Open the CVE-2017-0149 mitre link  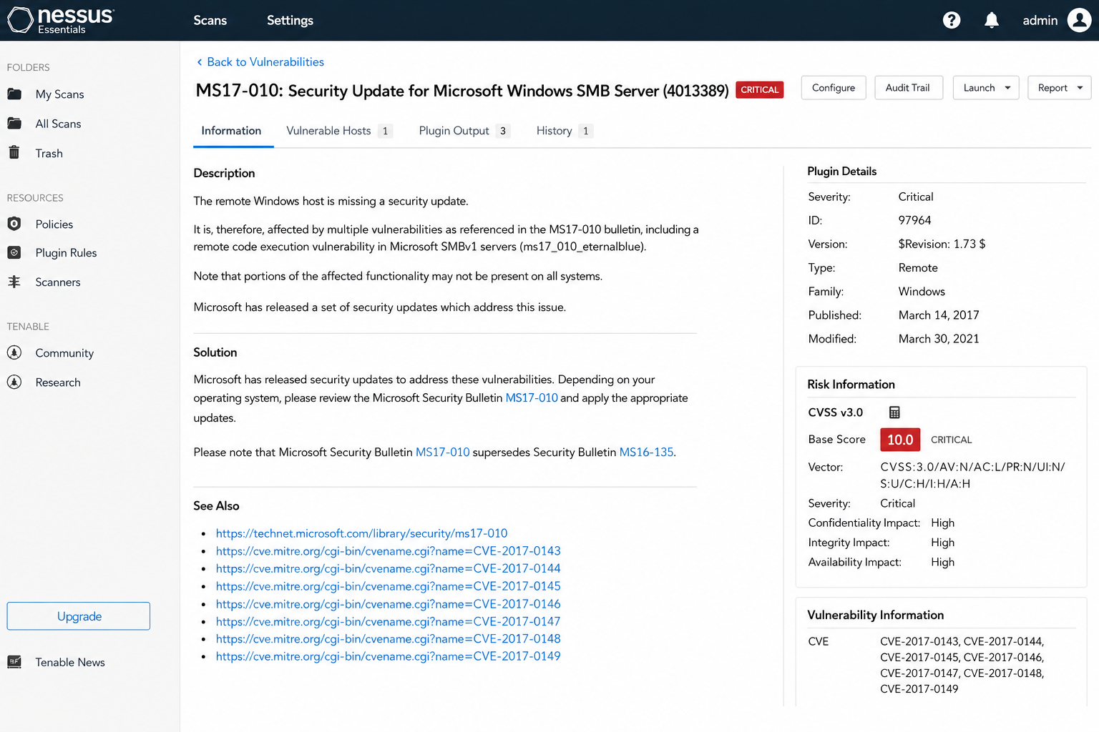388,656
